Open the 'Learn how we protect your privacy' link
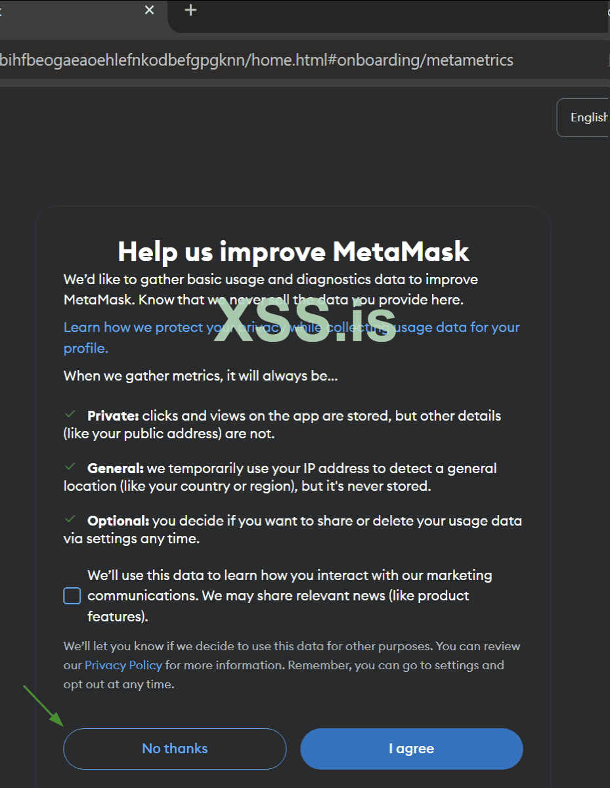The image size is (610, 788). coord(292,337)
